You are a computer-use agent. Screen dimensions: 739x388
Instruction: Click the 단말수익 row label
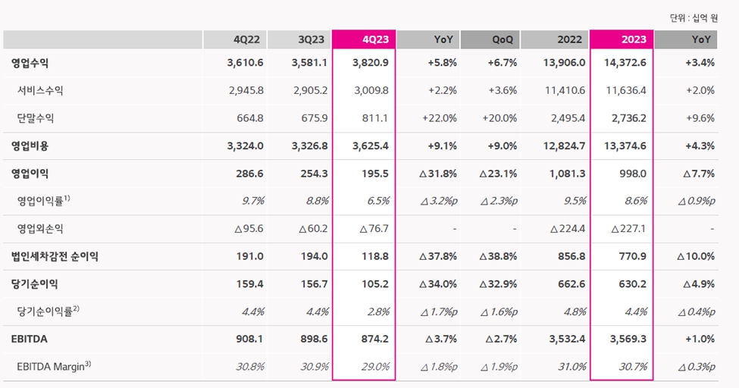coord(36,117)
